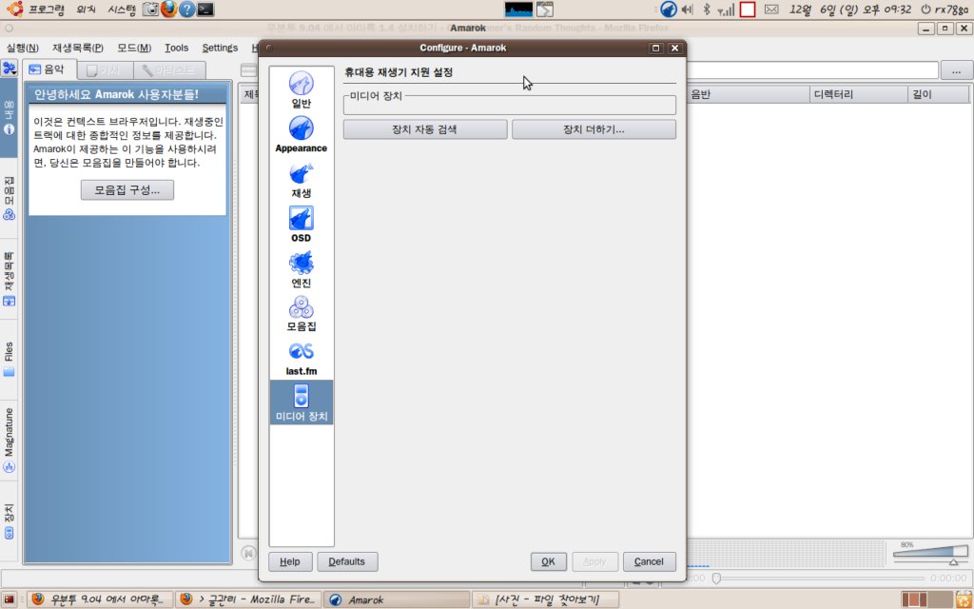Click the 모음집 구성... build collection button

tap(127, 190)
